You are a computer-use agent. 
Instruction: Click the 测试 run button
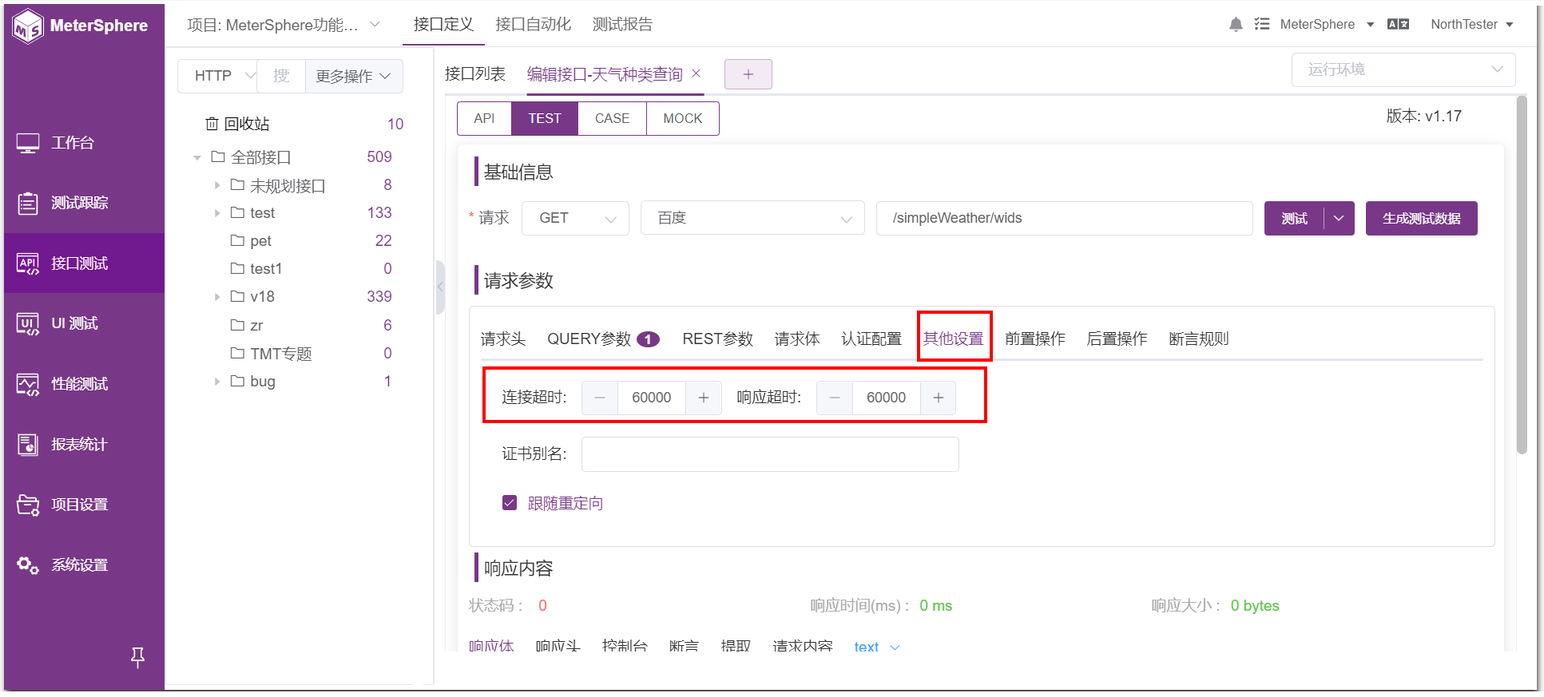(x=1294, y=219)
